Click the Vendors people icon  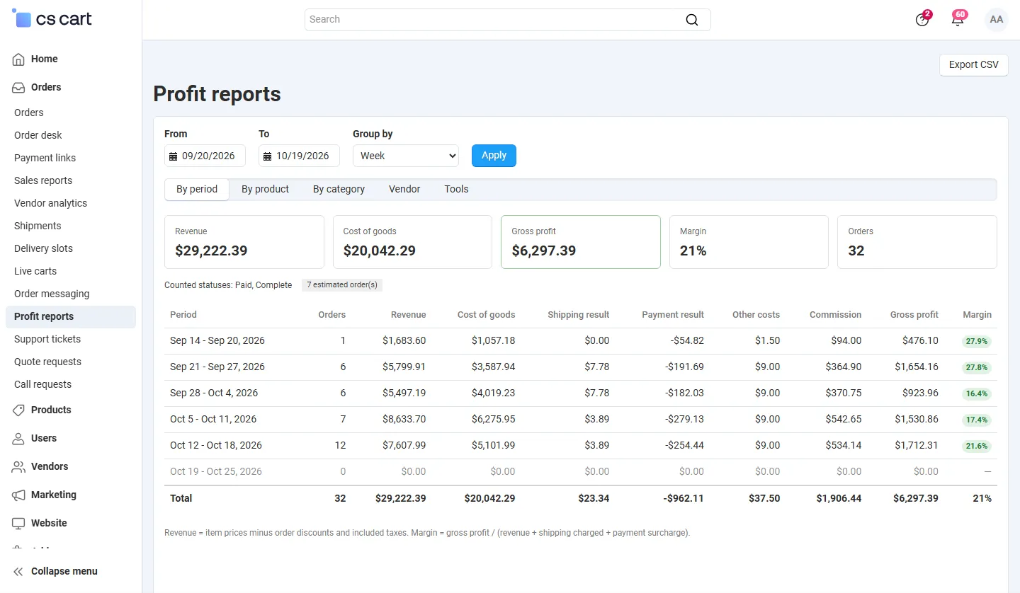click(x=18, y=467)
